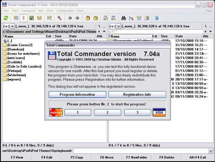Click the Reread source green arrows icon
Screen dimensions: 215x162
click(x=6, y=18)
